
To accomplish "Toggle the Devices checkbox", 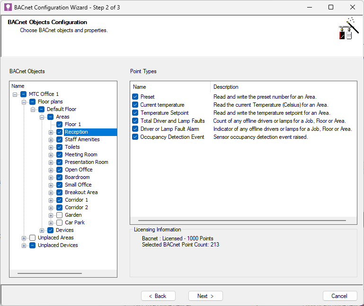I will 50,230.
